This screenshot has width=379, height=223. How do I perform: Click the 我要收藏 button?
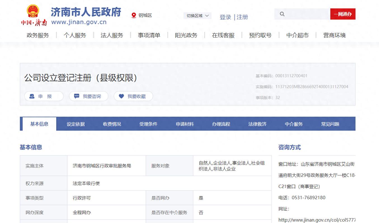(133, 96)
